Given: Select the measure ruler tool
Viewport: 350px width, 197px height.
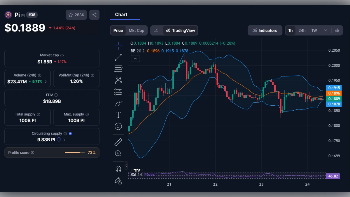Looking at the screenshot, I should click(118, 142).
